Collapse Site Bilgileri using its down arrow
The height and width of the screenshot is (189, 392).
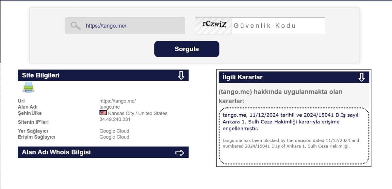coord(181,75)
